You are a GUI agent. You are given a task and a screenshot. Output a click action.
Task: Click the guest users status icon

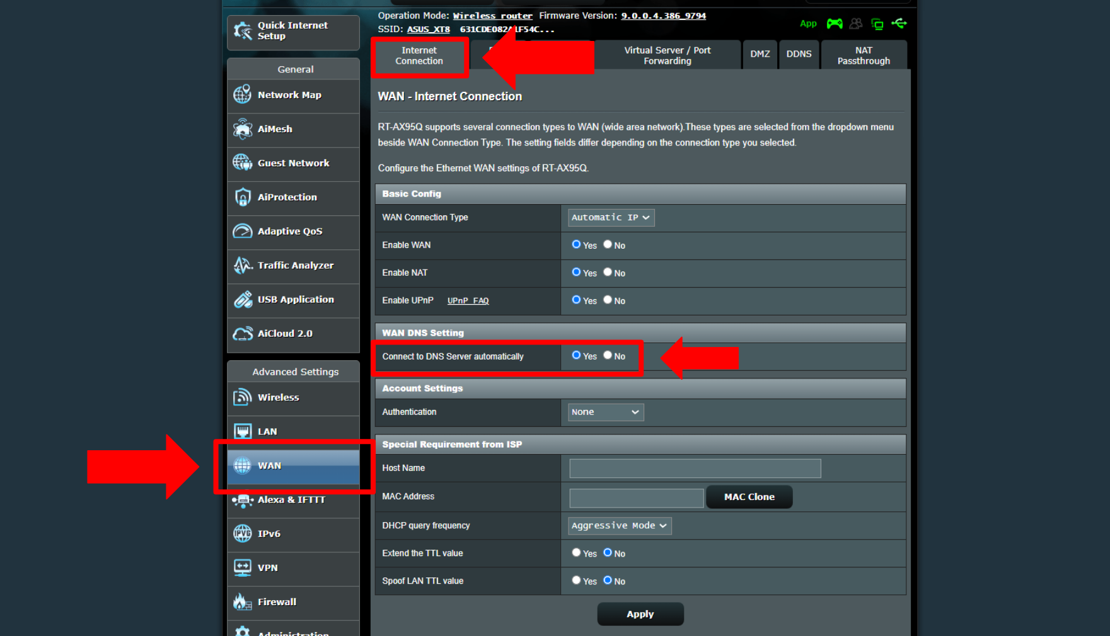pos(856,24)
